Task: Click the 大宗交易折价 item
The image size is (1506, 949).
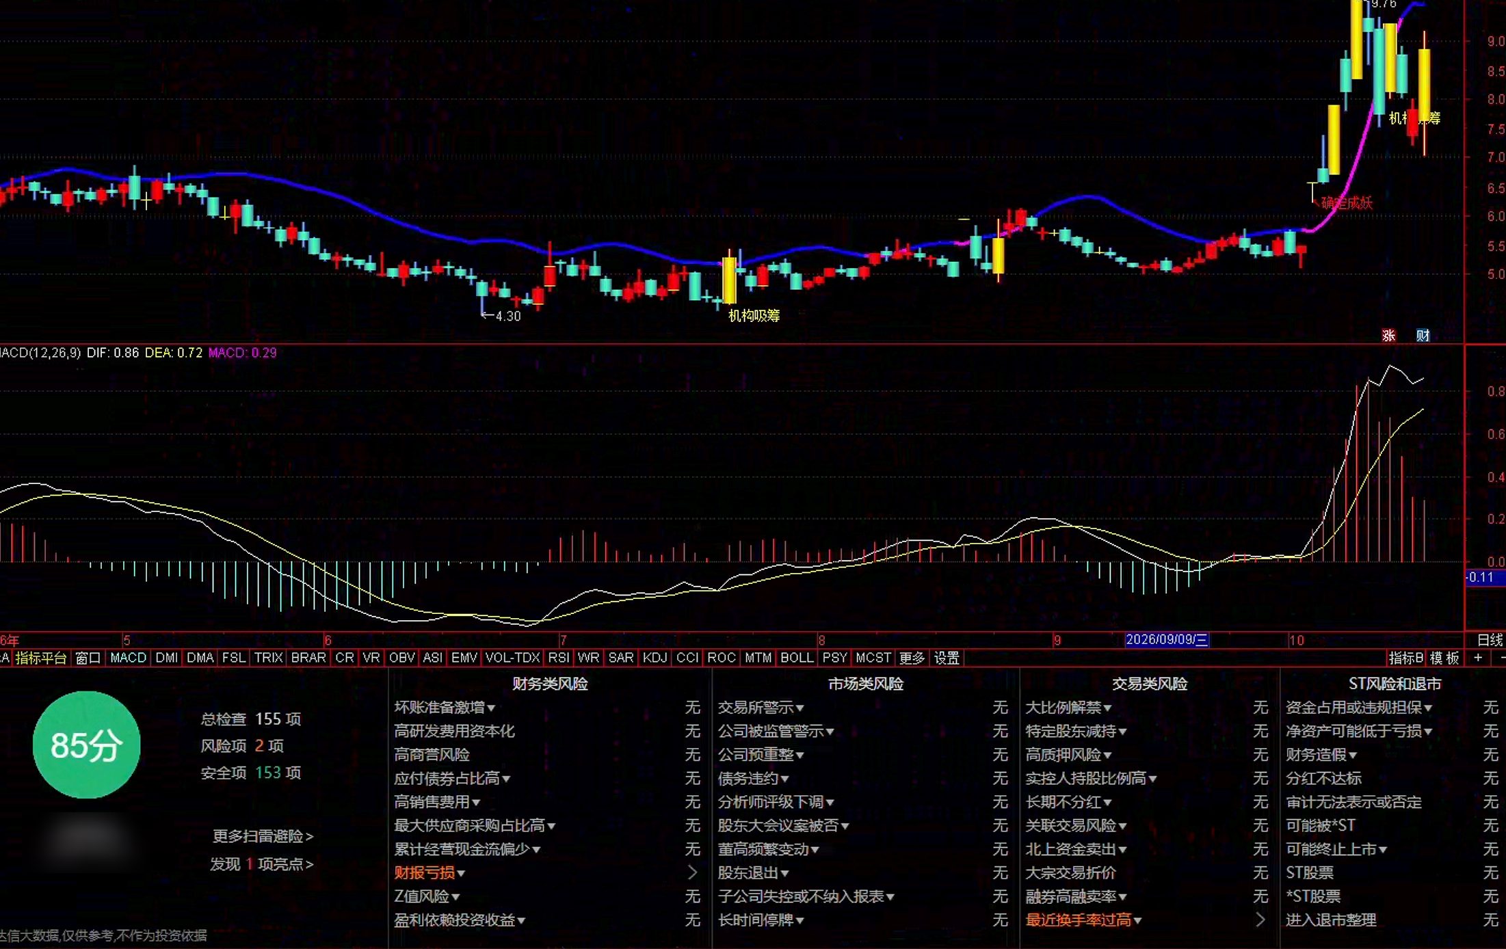Action: click(x=1070, y=872)
